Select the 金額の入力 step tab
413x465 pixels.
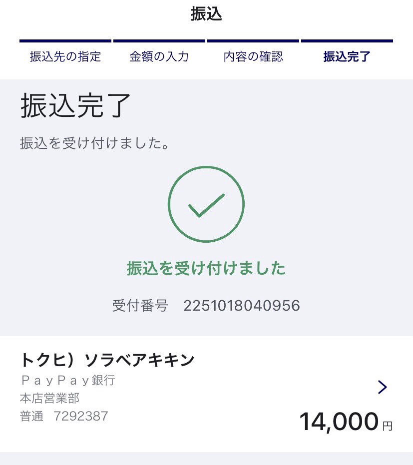159,57
